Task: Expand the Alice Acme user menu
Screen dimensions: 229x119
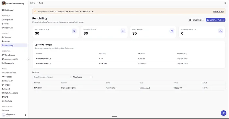Action: [14, 115]
